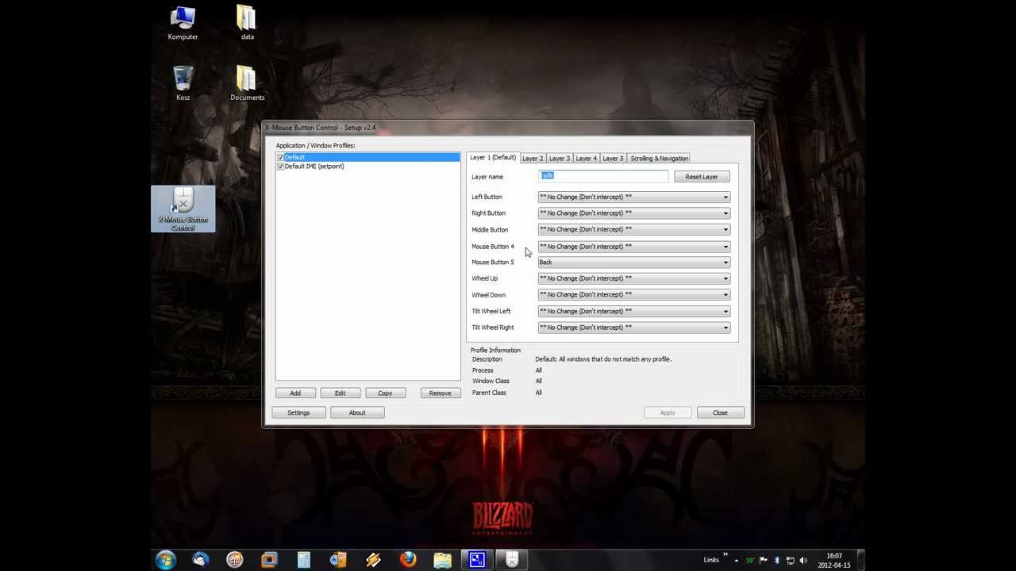Launch Winamp lightning icon in the taskbar

tap(373, 560)
